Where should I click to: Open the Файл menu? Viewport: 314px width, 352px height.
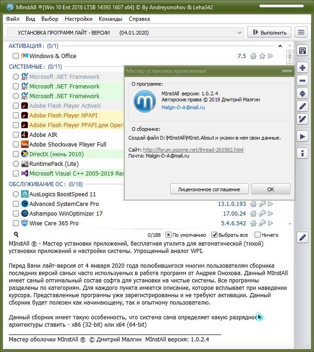12,19
